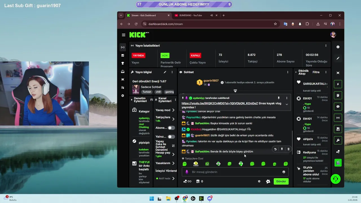Send message with Gönder button
The height and width of the screenshot is (203, 361).
[281, 181]
